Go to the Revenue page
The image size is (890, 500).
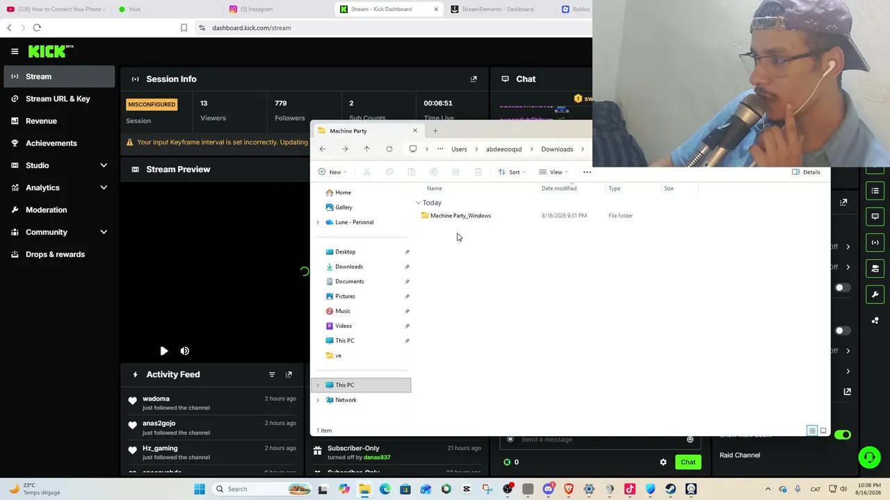(x=59, y=121)
